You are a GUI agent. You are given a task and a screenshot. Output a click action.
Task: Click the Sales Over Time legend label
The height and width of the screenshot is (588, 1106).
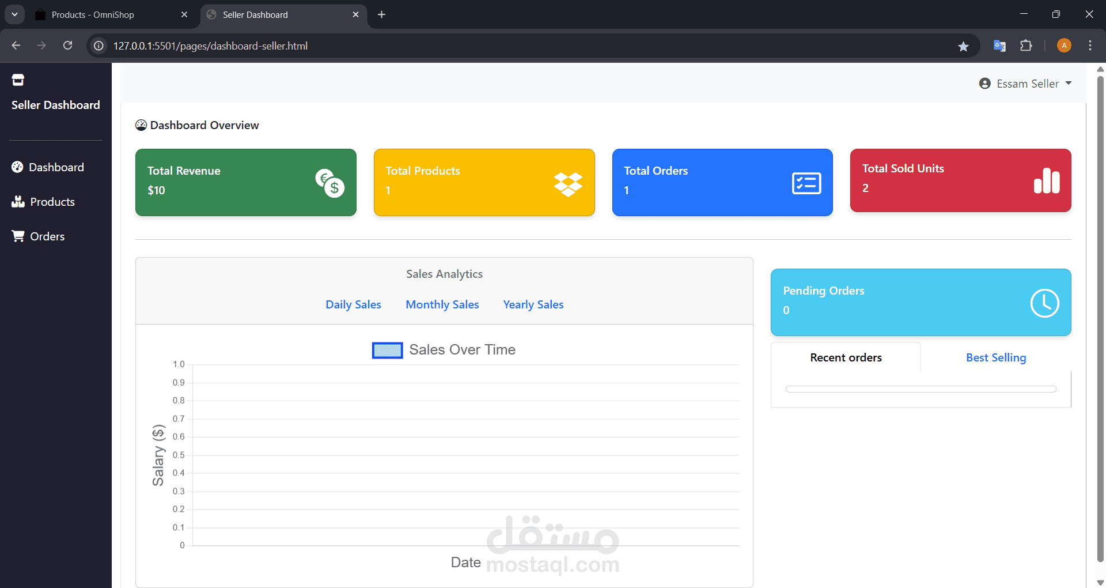(x=462, y=350)
